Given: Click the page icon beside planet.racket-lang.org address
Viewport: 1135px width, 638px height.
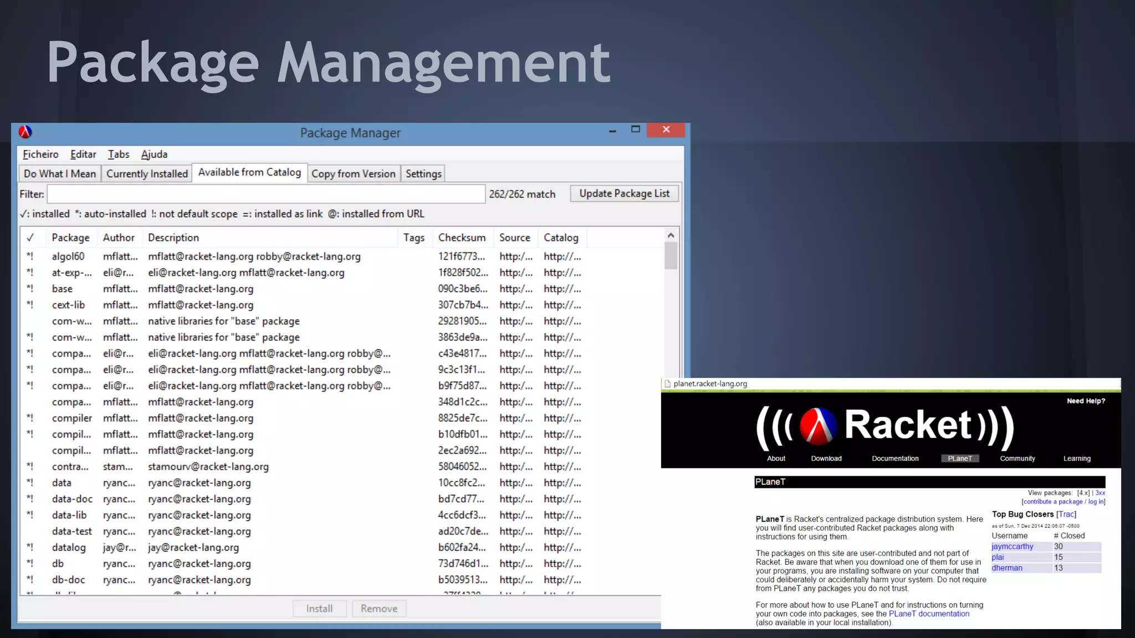Looking at the screenshot, I should (667, 384).
